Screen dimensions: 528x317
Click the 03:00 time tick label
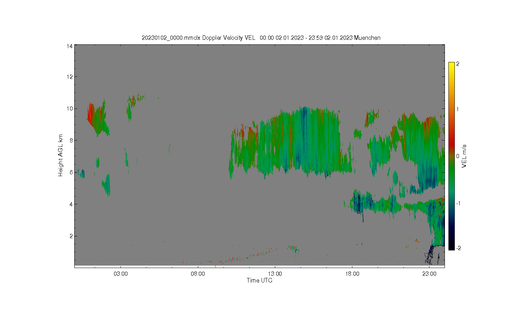(121, 274)
